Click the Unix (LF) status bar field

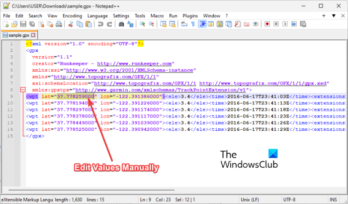click(250, 200)
